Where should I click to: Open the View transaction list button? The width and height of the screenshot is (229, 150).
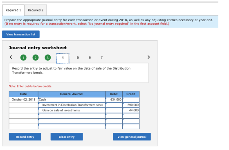click(21, 34)
